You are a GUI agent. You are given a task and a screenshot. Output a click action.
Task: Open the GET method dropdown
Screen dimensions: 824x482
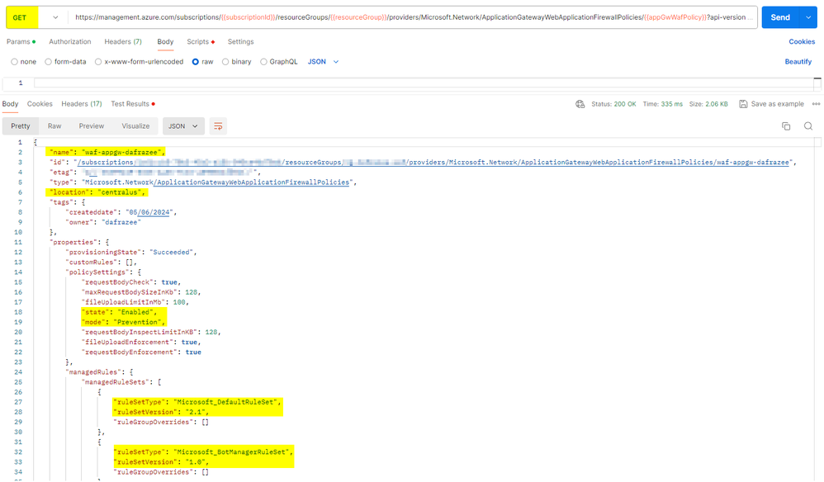click(54, 17)
